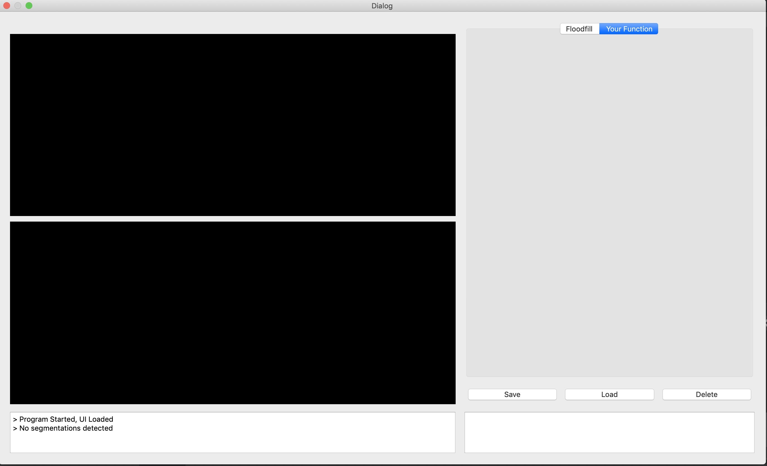Viewport: 767px width, 466px height.
Task: Click the Load button
Action: pyautogui.click(x=609, y=394)
